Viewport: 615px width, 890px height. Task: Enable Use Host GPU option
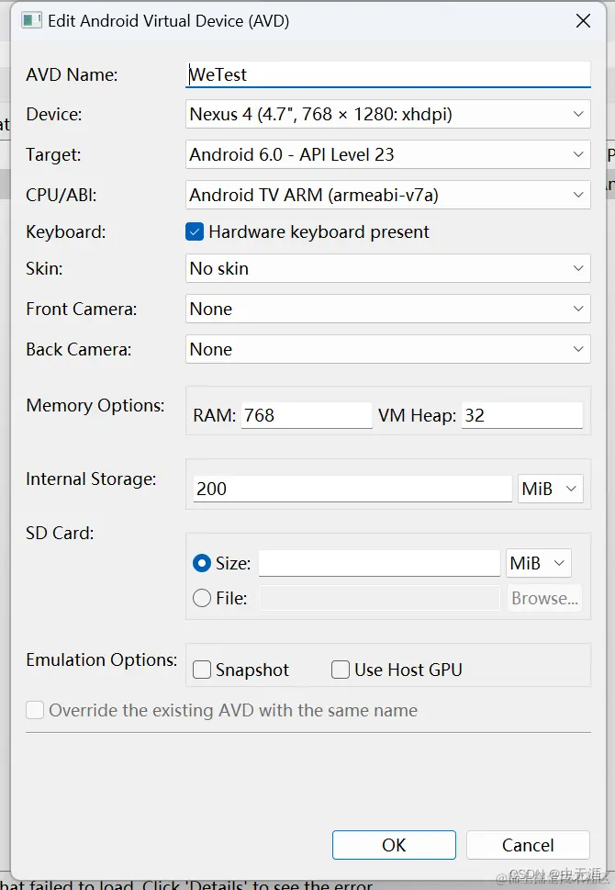coord(341,670)
